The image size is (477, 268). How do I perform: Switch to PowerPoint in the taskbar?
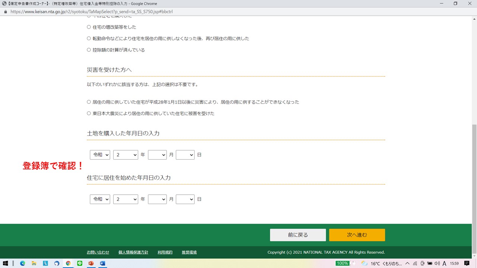click(x=91, y=263)
